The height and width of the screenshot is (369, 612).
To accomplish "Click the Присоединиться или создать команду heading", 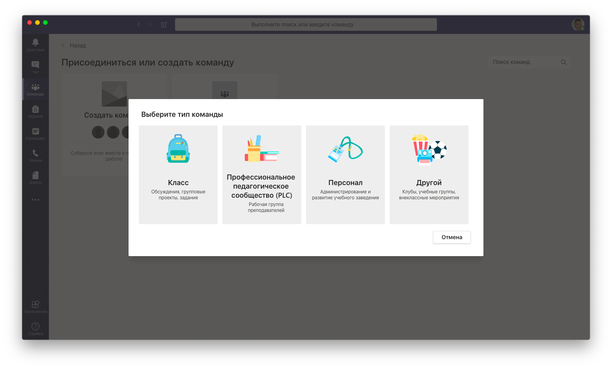I will [x=148, y=62].
